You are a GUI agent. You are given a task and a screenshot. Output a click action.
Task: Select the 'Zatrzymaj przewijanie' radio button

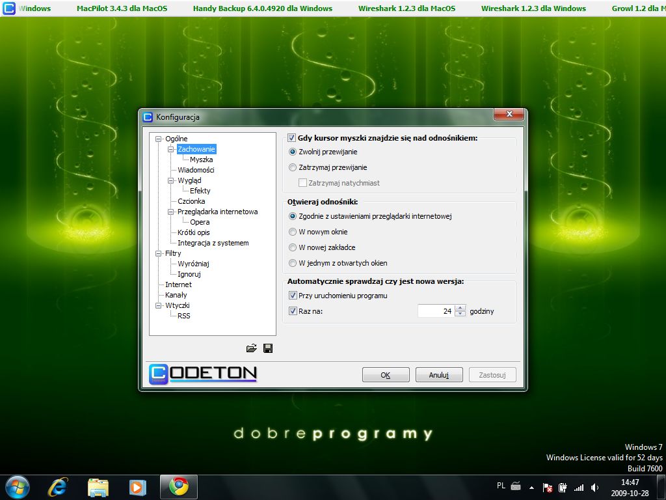click(x=292, y=167)
